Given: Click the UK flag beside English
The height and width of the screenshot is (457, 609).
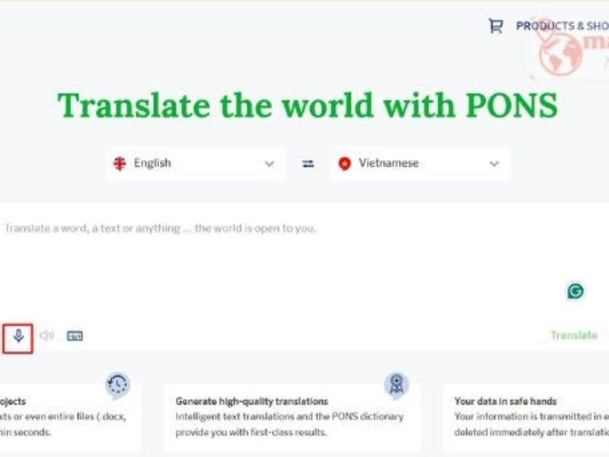Looking at the screenshot, I should (x=120, y=164).
